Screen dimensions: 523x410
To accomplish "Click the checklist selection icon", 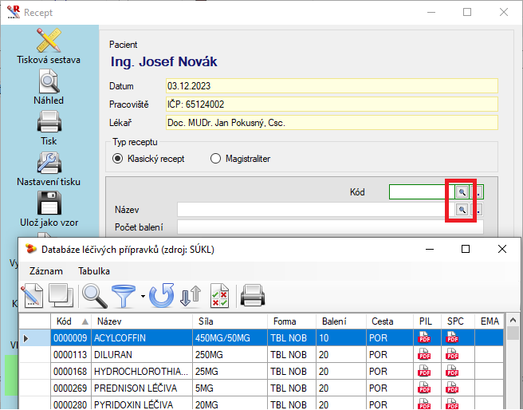I will point(220,296).
